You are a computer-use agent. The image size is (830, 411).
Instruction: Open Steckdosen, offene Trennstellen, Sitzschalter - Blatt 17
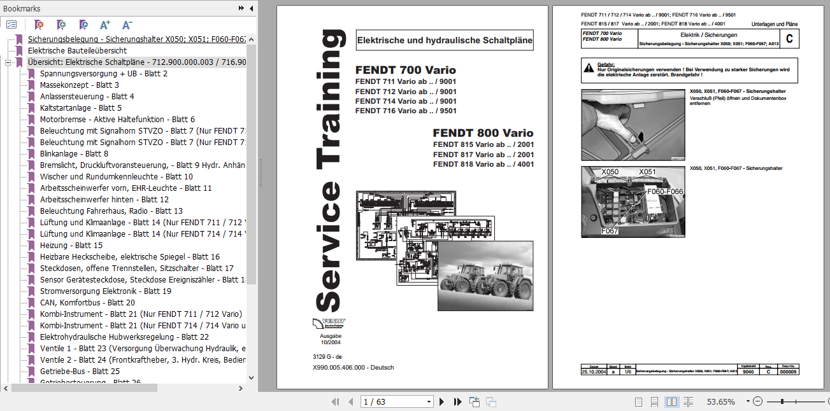[137, 268]
